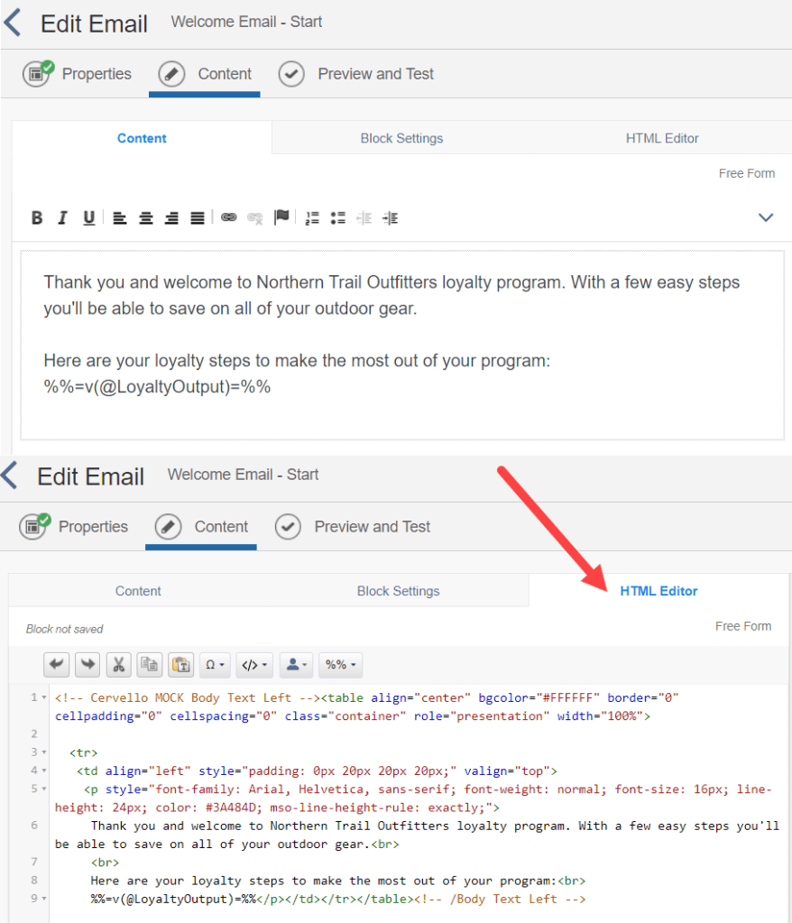The width and height of the screenshot is (792, 923).
Task: Open the person personalization dropdown
Action: click(297, 665)
